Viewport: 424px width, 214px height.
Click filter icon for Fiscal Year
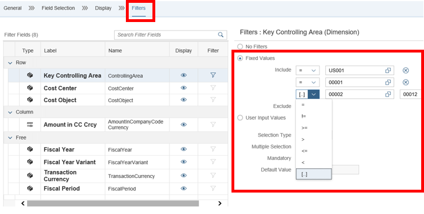click(x=213, y=149)
